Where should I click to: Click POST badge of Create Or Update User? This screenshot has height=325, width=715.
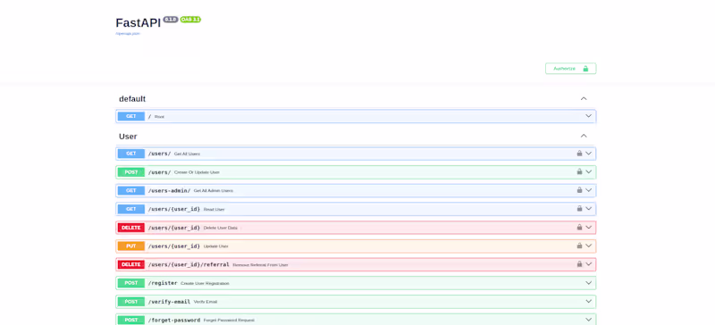click(130, 172)
